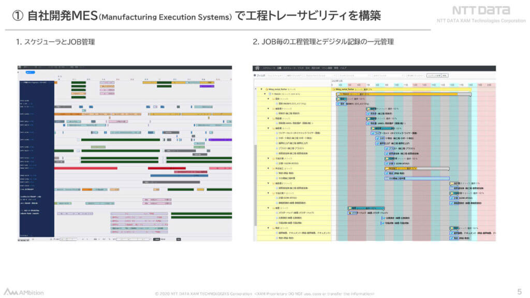530x298 pixels.
Task: Click the ブラスト document icon in the tree
Action: point(277,148)
